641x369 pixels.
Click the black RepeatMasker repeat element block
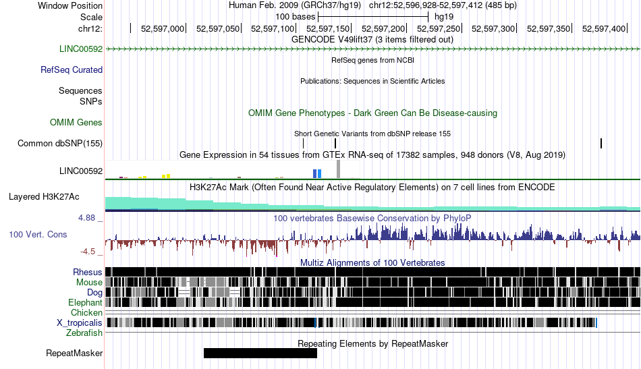tap(260, 353)
